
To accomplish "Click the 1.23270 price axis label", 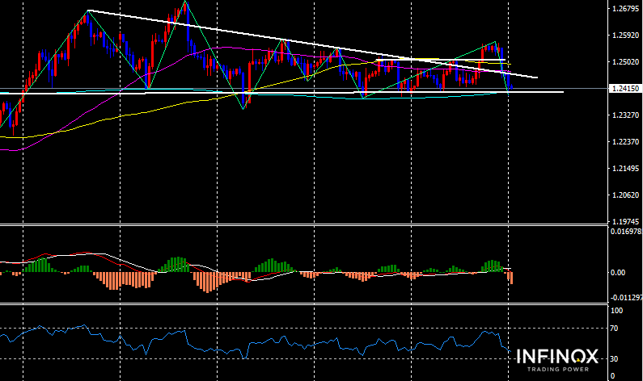I will pos(625,115).
